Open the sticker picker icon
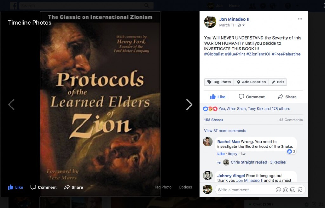The image size is (325, 208). [300, 190]
